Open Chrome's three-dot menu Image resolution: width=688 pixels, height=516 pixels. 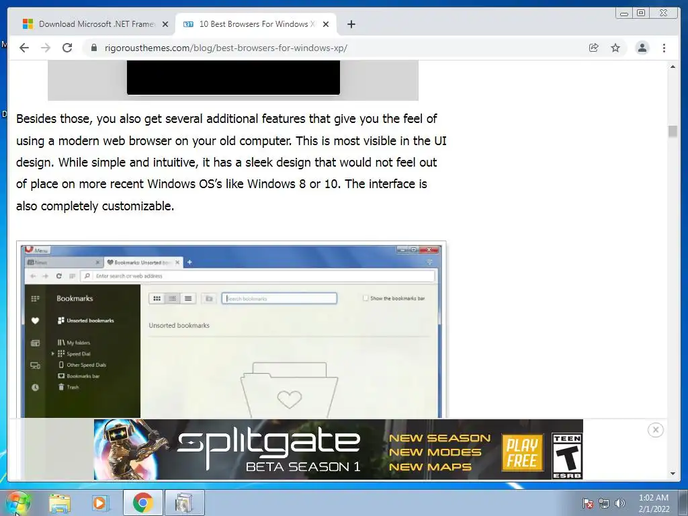pyautogui.click(x=664, y=48)
